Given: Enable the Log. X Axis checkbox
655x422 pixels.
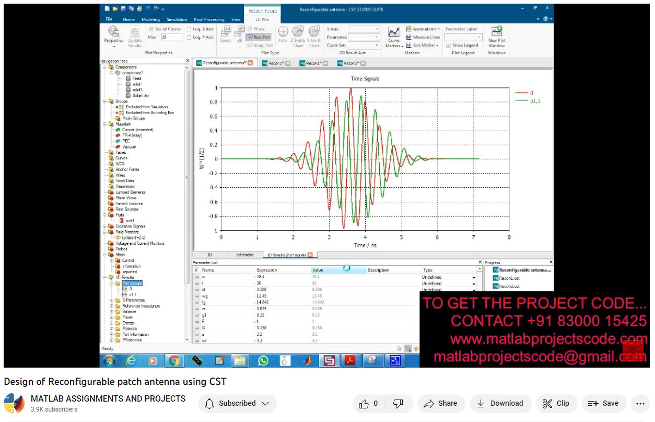Looking at the screenshot, I should [189, 29].
